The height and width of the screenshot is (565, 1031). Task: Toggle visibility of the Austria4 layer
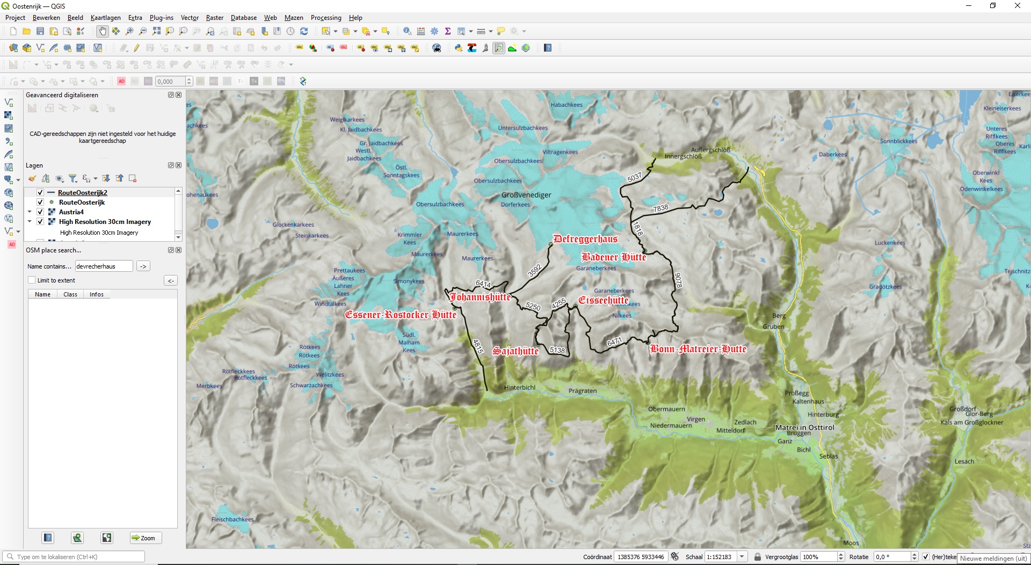40,212
